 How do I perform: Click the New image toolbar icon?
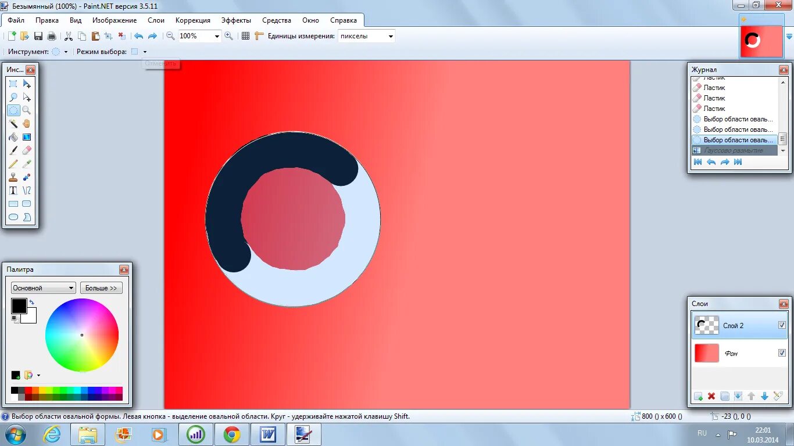[12, 36]
